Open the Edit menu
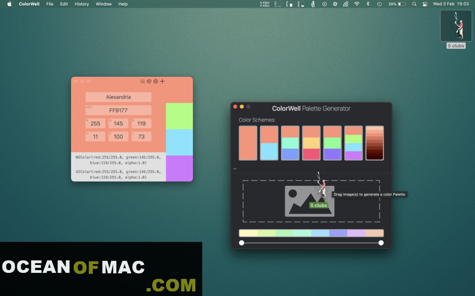The width and height of the screenshot is (475, 296). tap(64, 4)
